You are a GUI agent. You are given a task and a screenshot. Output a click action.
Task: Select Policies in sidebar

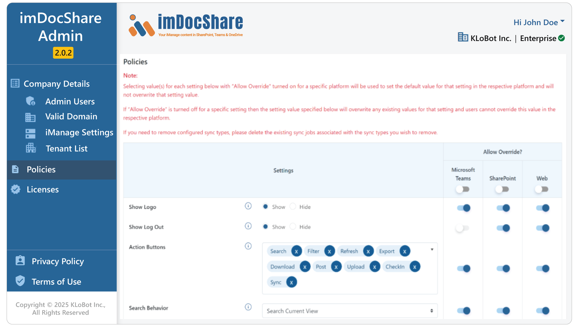coord(61,169)
